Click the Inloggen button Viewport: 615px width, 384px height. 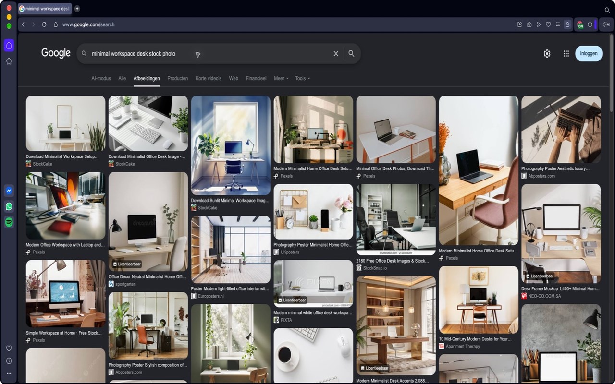pos(589,54)
